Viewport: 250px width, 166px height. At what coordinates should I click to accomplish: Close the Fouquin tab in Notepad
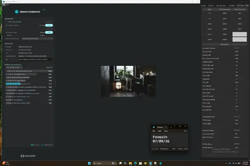click(166, 127)
